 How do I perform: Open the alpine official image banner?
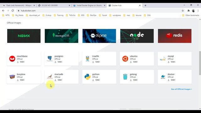point(99,36)
